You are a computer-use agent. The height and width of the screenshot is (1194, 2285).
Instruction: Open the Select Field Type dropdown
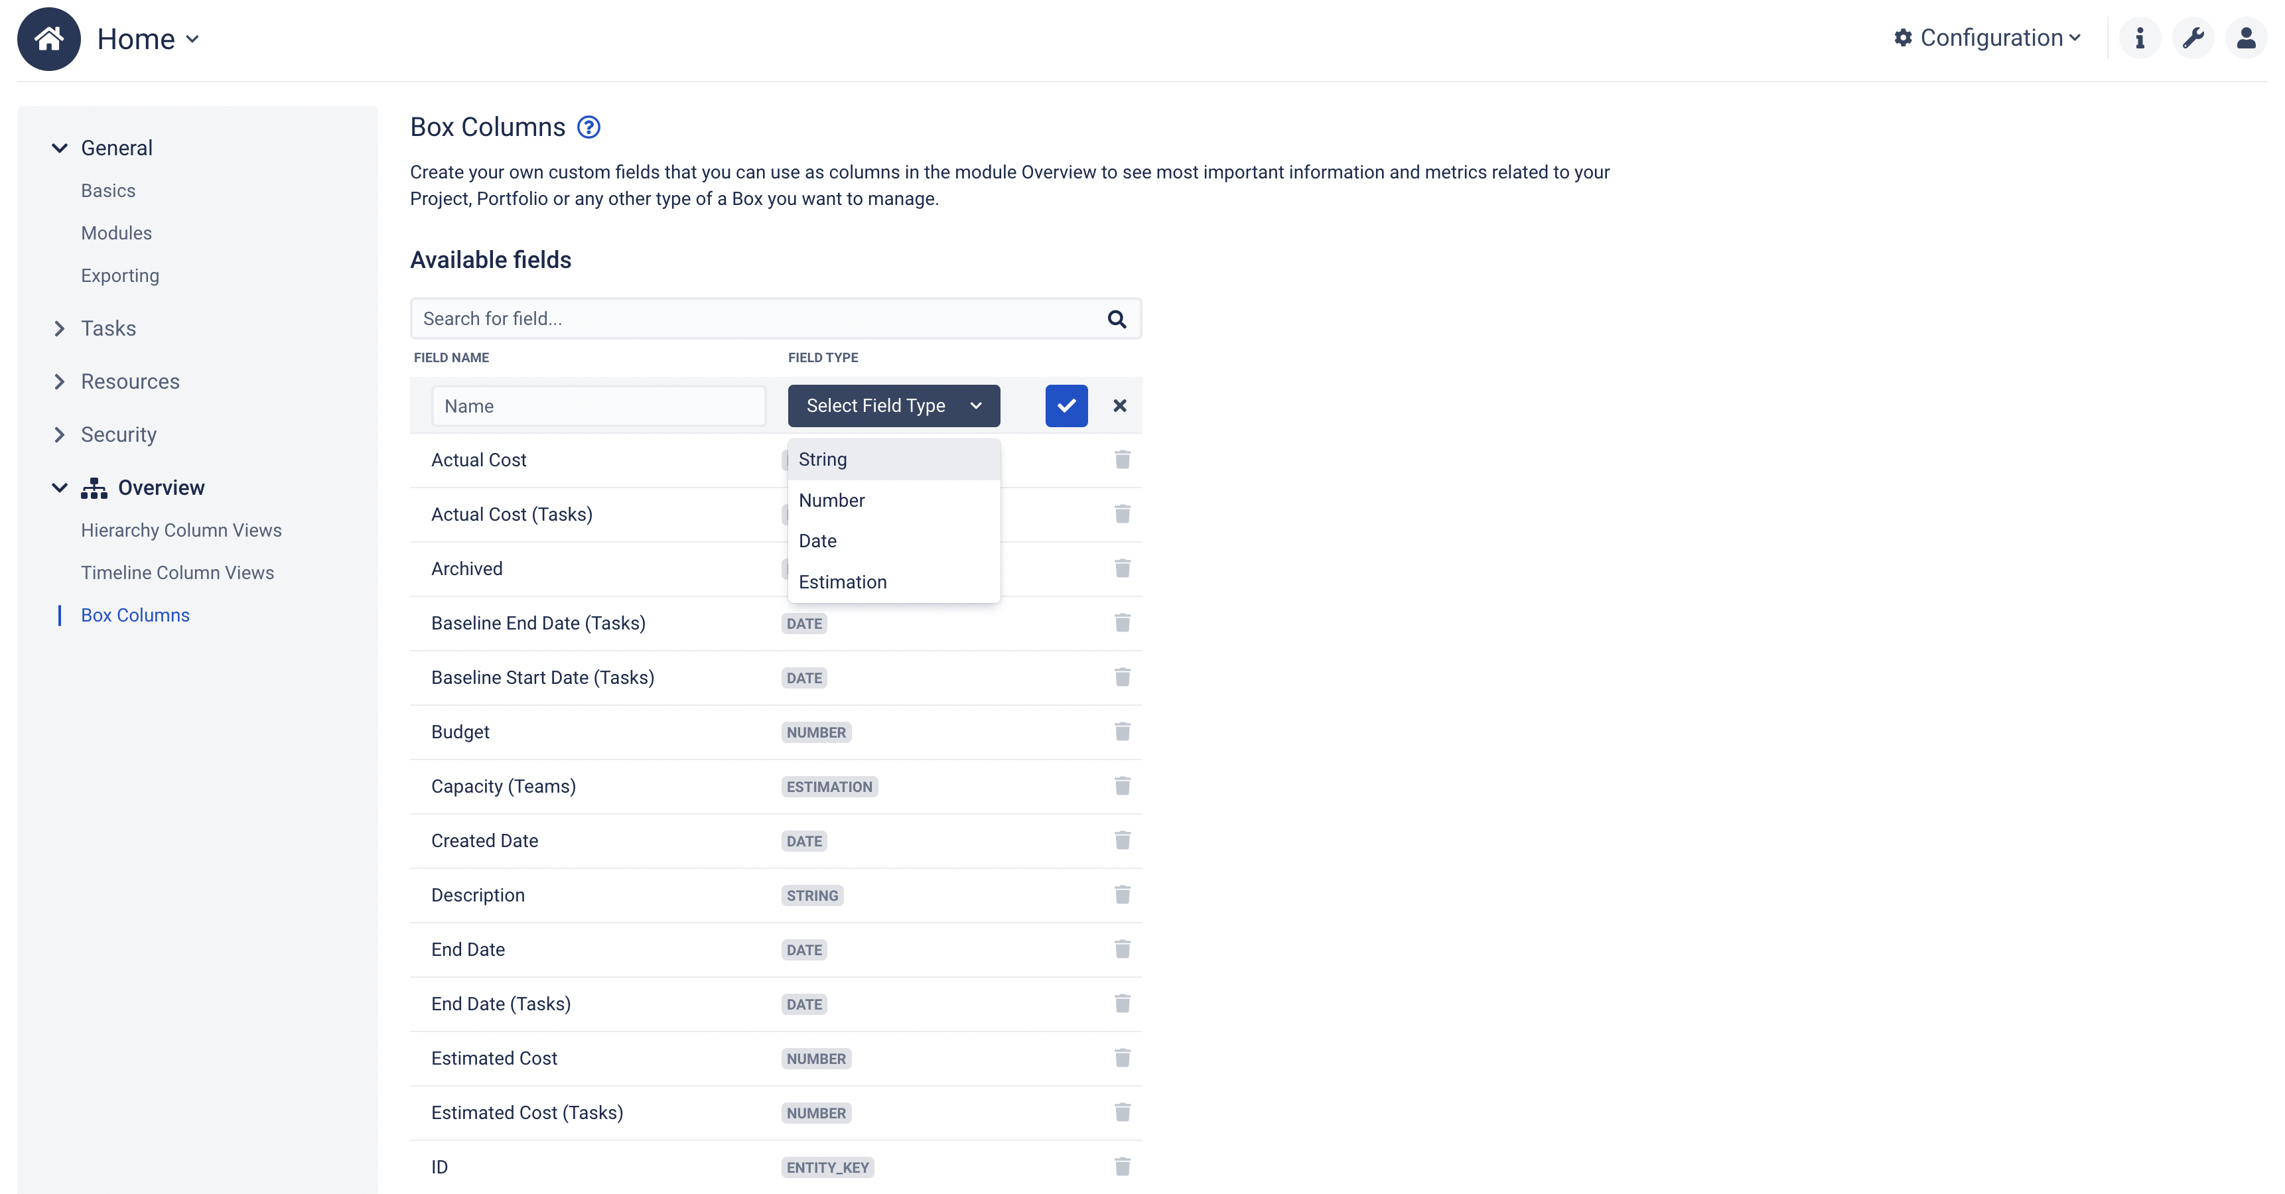(x=893, y=405)
